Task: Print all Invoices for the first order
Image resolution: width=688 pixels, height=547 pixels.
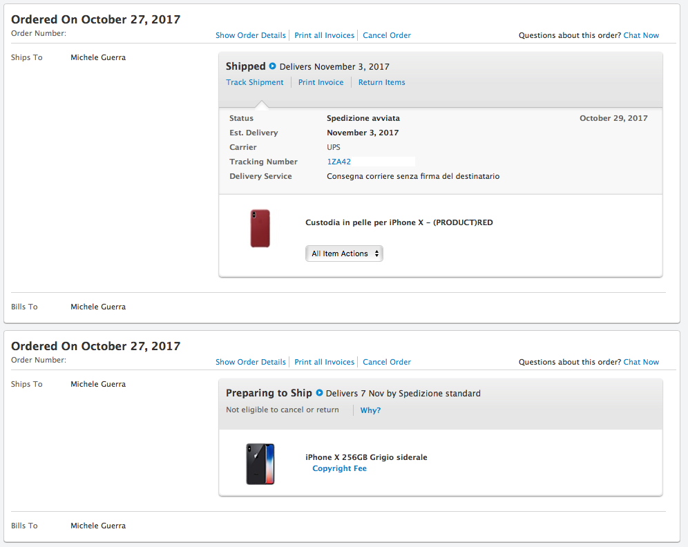Action: click(x=324, y=35)
